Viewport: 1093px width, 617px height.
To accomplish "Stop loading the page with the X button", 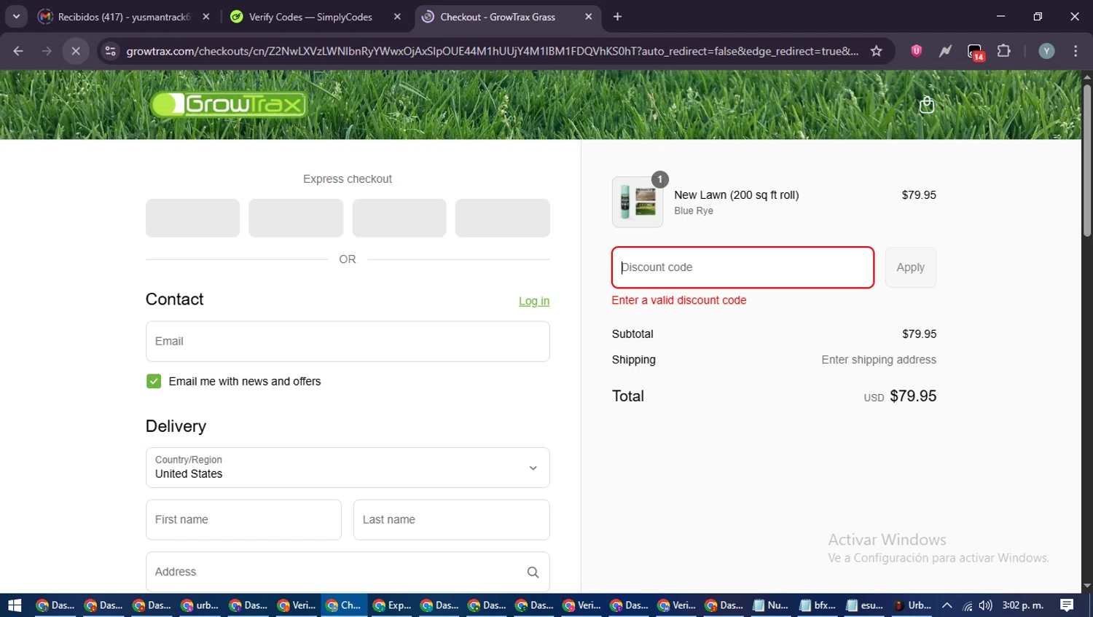I will click(x=76, y=51).
